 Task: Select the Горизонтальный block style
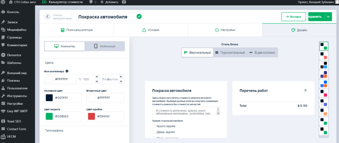(x=230, y=52)
